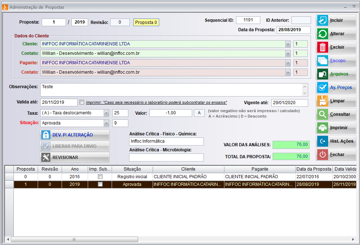
Task: Click the red Excluir trash icon
Action: (322, 47)
